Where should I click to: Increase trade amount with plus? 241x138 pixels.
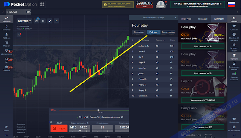[107, 131]
